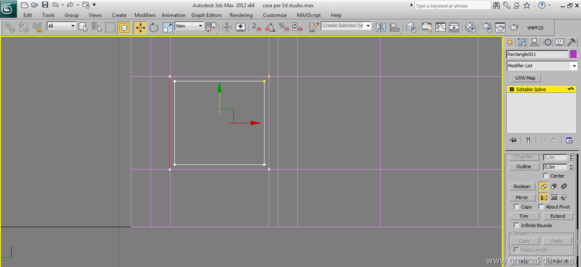The image size is (581, 267).
Task: Open the View reference coordinate dropdown
Action: (x=189, y=26)
